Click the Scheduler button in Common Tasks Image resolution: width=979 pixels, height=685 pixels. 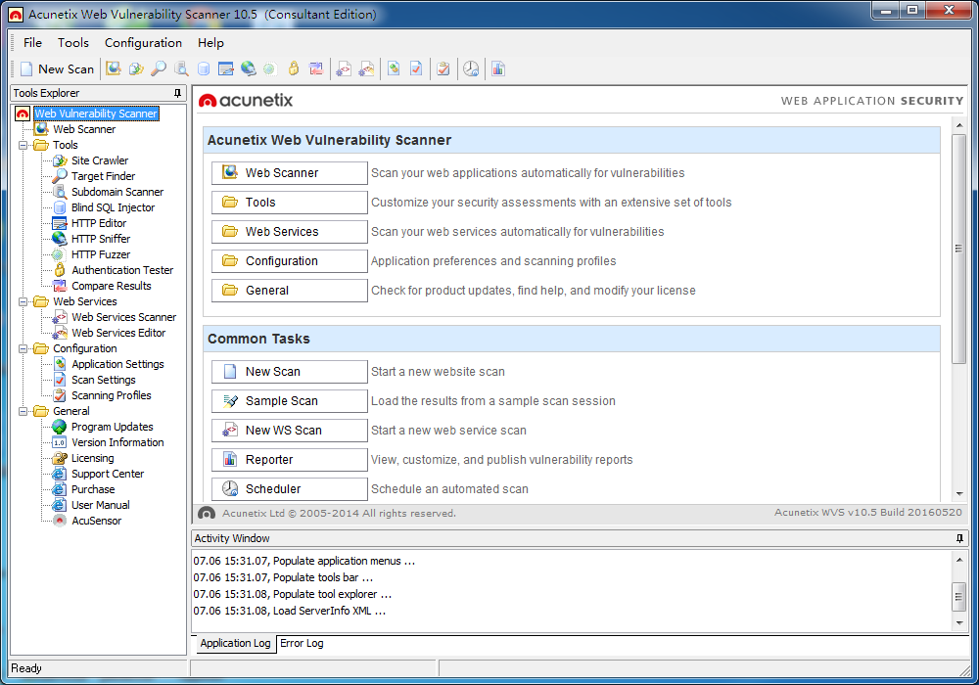[x=289, y=488]
